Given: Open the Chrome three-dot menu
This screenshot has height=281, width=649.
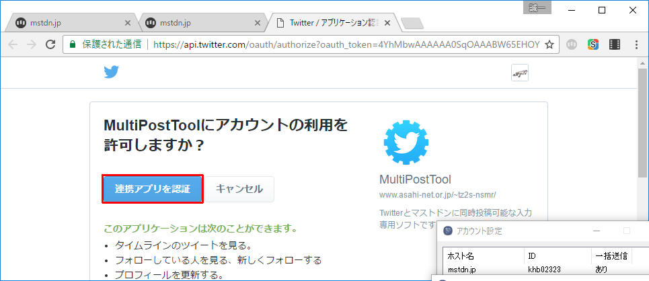Looking at the screenshot, I should tap(637, 44).
